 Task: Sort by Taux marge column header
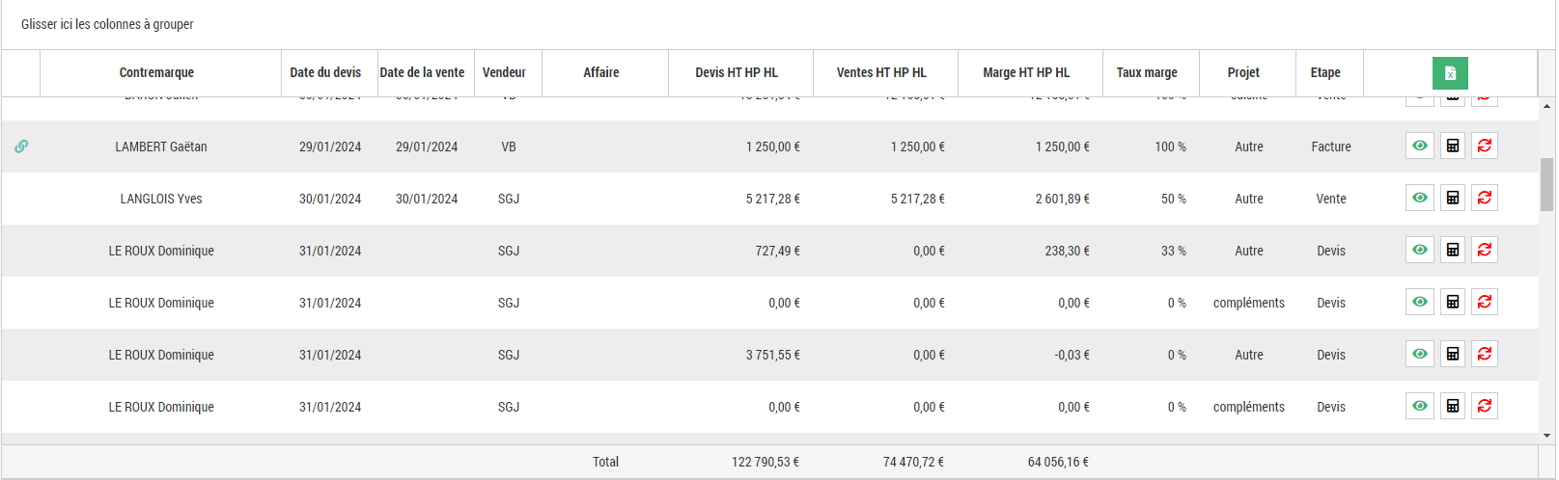tap(1147, 73)
